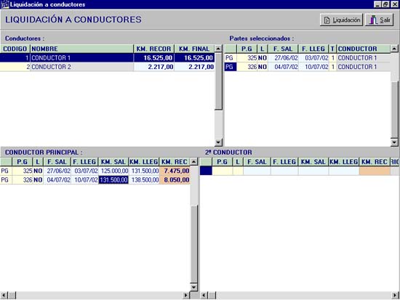The width and height of the screenshot is (400, 300).
Task: Click the conductores list scroll-down arrow
Action: [x=218, y=142]
